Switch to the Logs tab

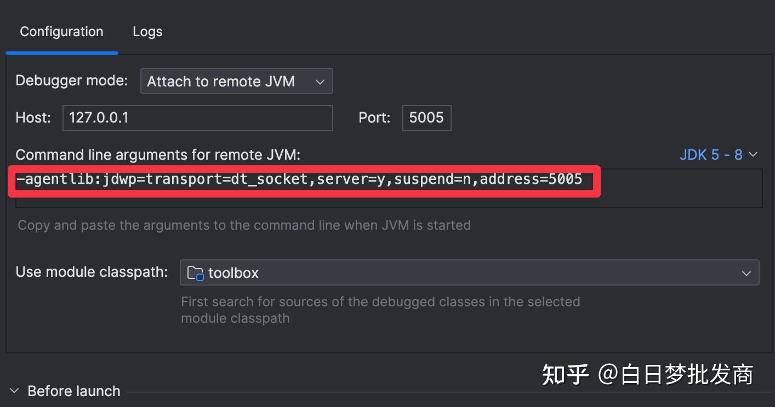click(x=146, y=31)
